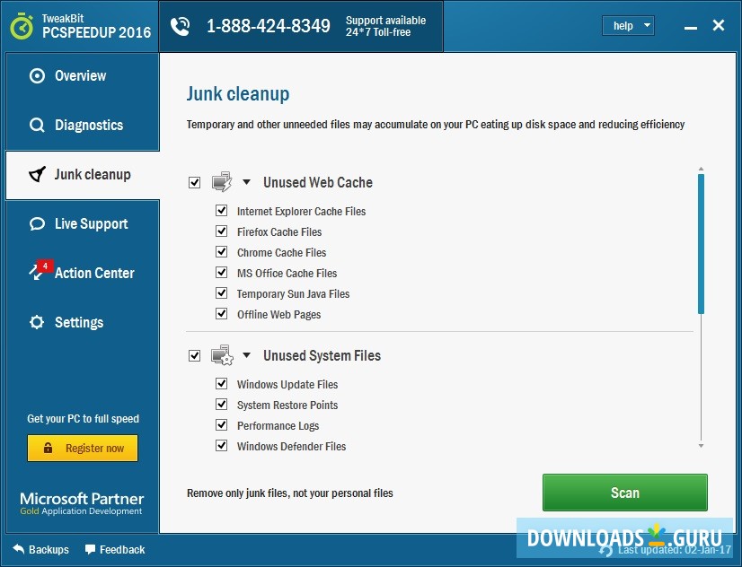Toggle the Unused Web Cache group checkbox
The width and height of the screenshot is (742, 567).
tap(195, 182)
